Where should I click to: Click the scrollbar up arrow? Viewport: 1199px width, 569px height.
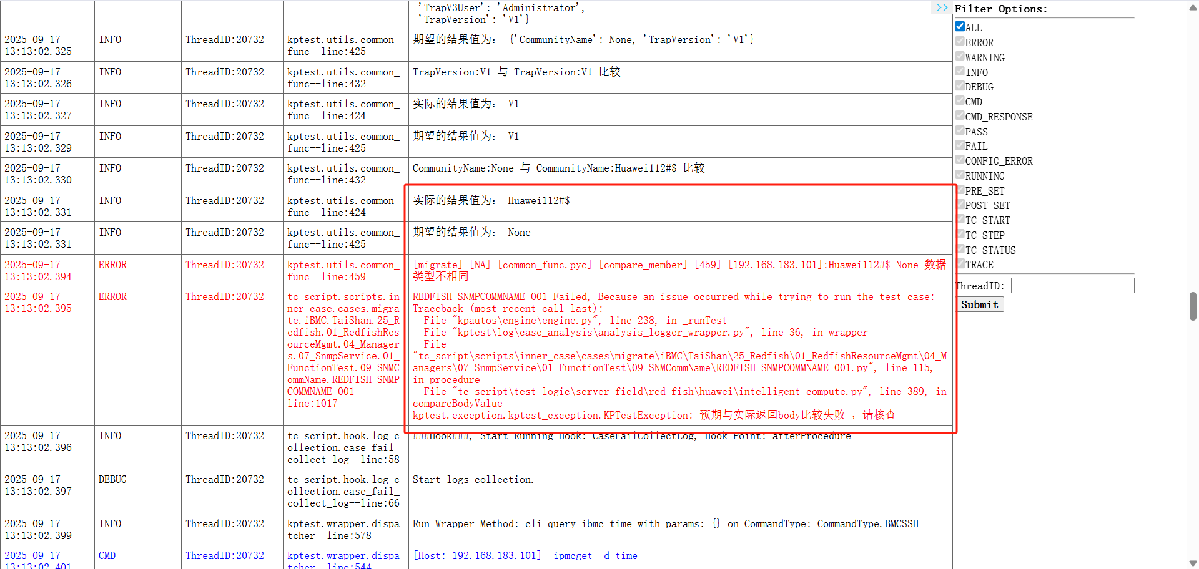pos(1193,6)
